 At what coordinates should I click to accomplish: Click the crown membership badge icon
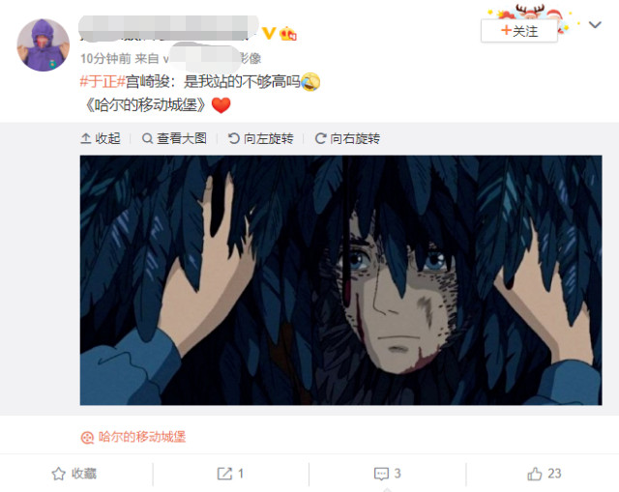click(x=288, y=34)
